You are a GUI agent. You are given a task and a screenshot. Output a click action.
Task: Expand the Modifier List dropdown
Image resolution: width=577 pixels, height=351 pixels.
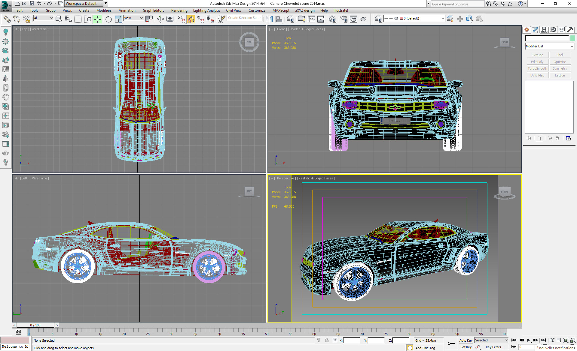[x=550, y=46]
